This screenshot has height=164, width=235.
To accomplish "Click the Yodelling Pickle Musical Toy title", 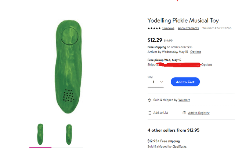I will click(x=183, y=20).
